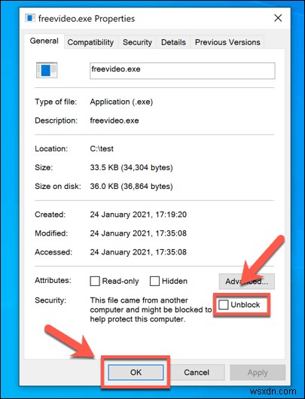Click the 'This file came from another computer' text

[x=151, y=309]
